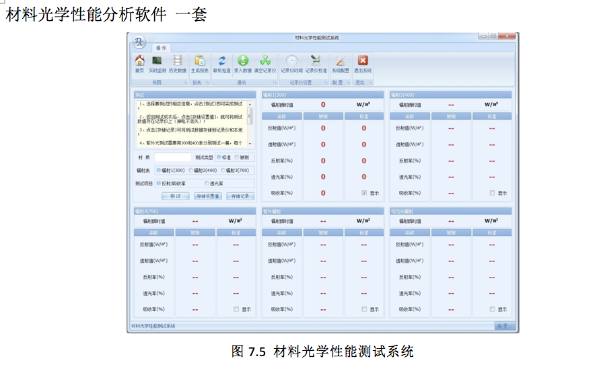This screenshot has height=375, width=603.
Task: Expand the 配置 group launcher arrow
Action: (348, 83)
